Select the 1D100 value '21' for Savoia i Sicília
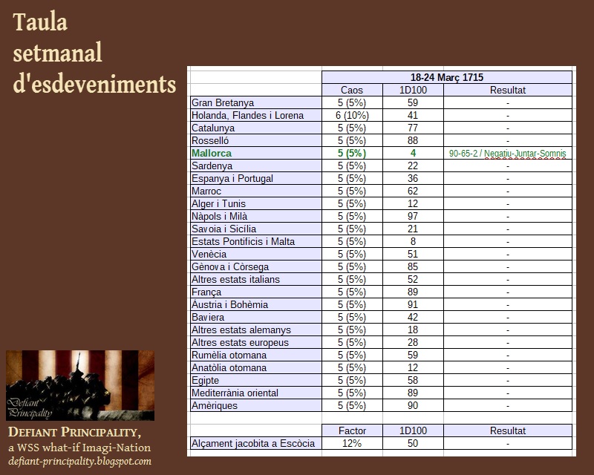The height and width of the screenshot is (475, 594). [x=413, y=229]
